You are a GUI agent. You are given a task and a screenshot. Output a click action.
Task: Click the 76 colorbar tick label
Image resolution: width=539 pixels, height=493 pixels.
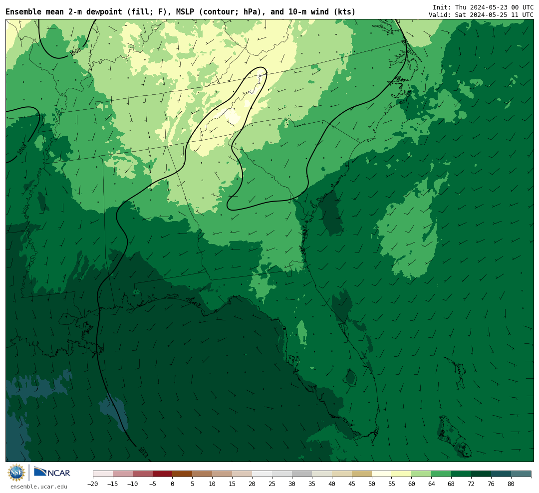coord(492,484)
